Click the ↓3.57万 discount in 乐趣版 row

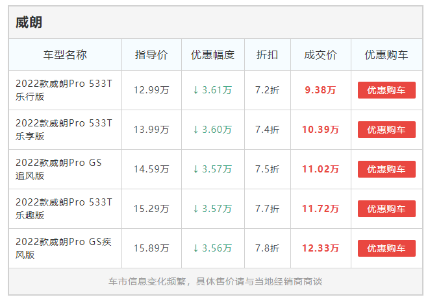click(x=212, y=209)
